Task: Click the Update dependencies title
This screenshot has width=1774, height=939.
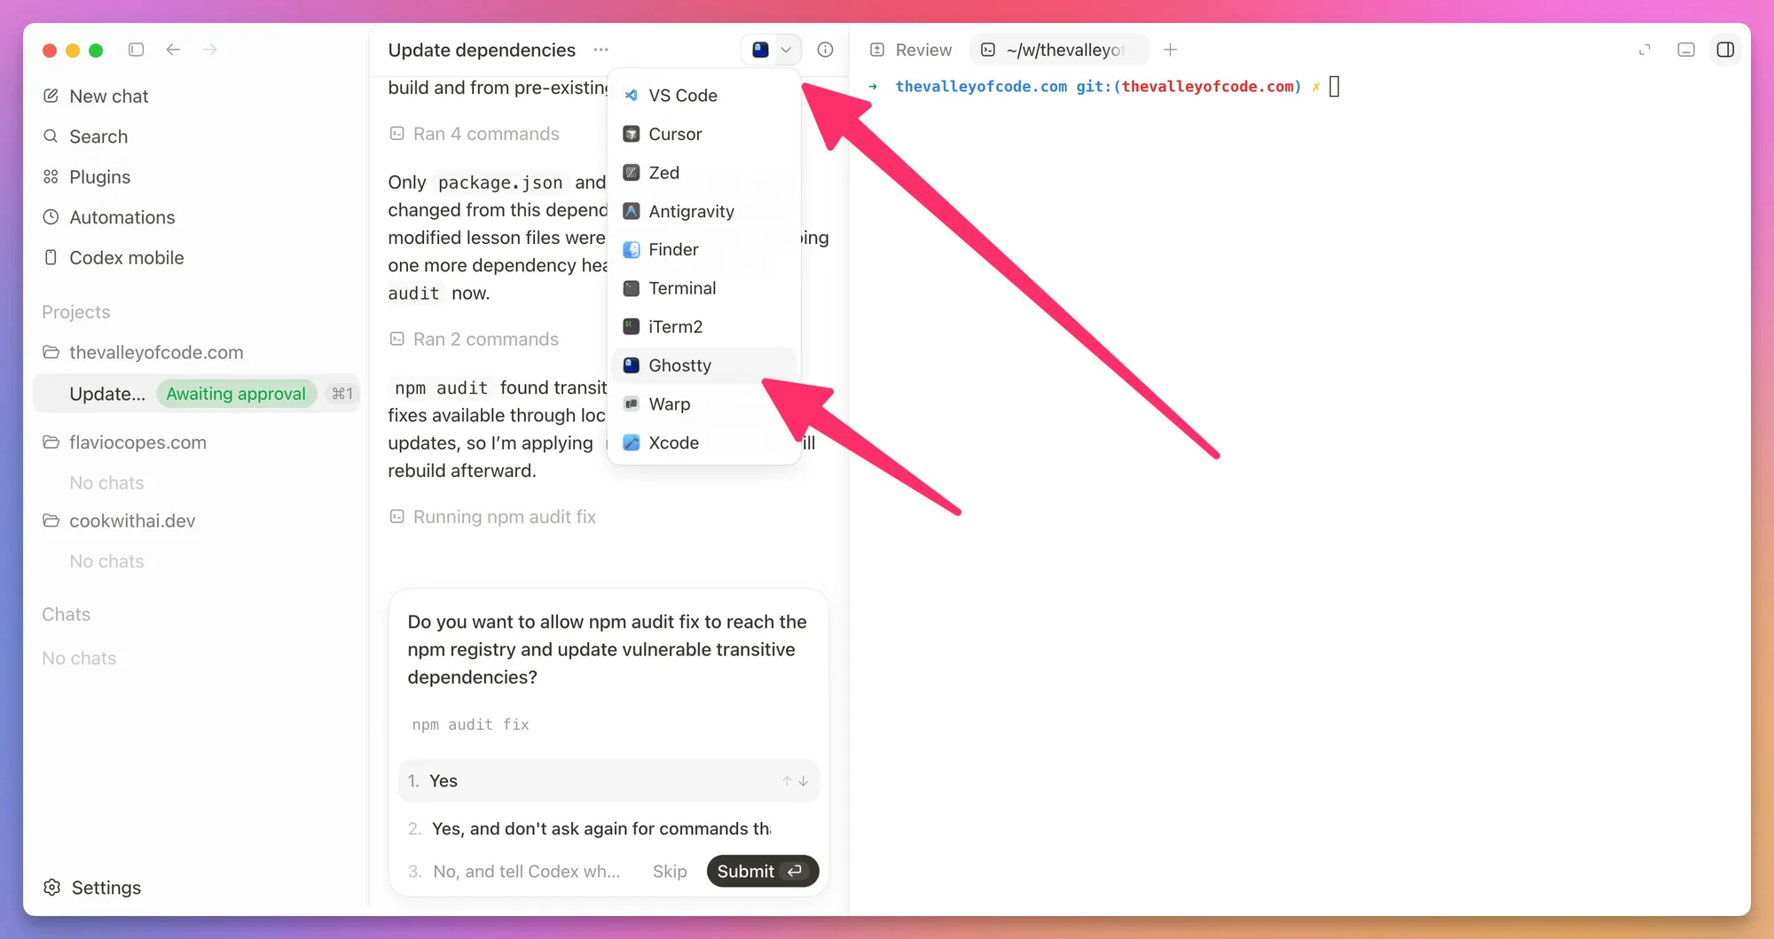Action: [482, 50]
